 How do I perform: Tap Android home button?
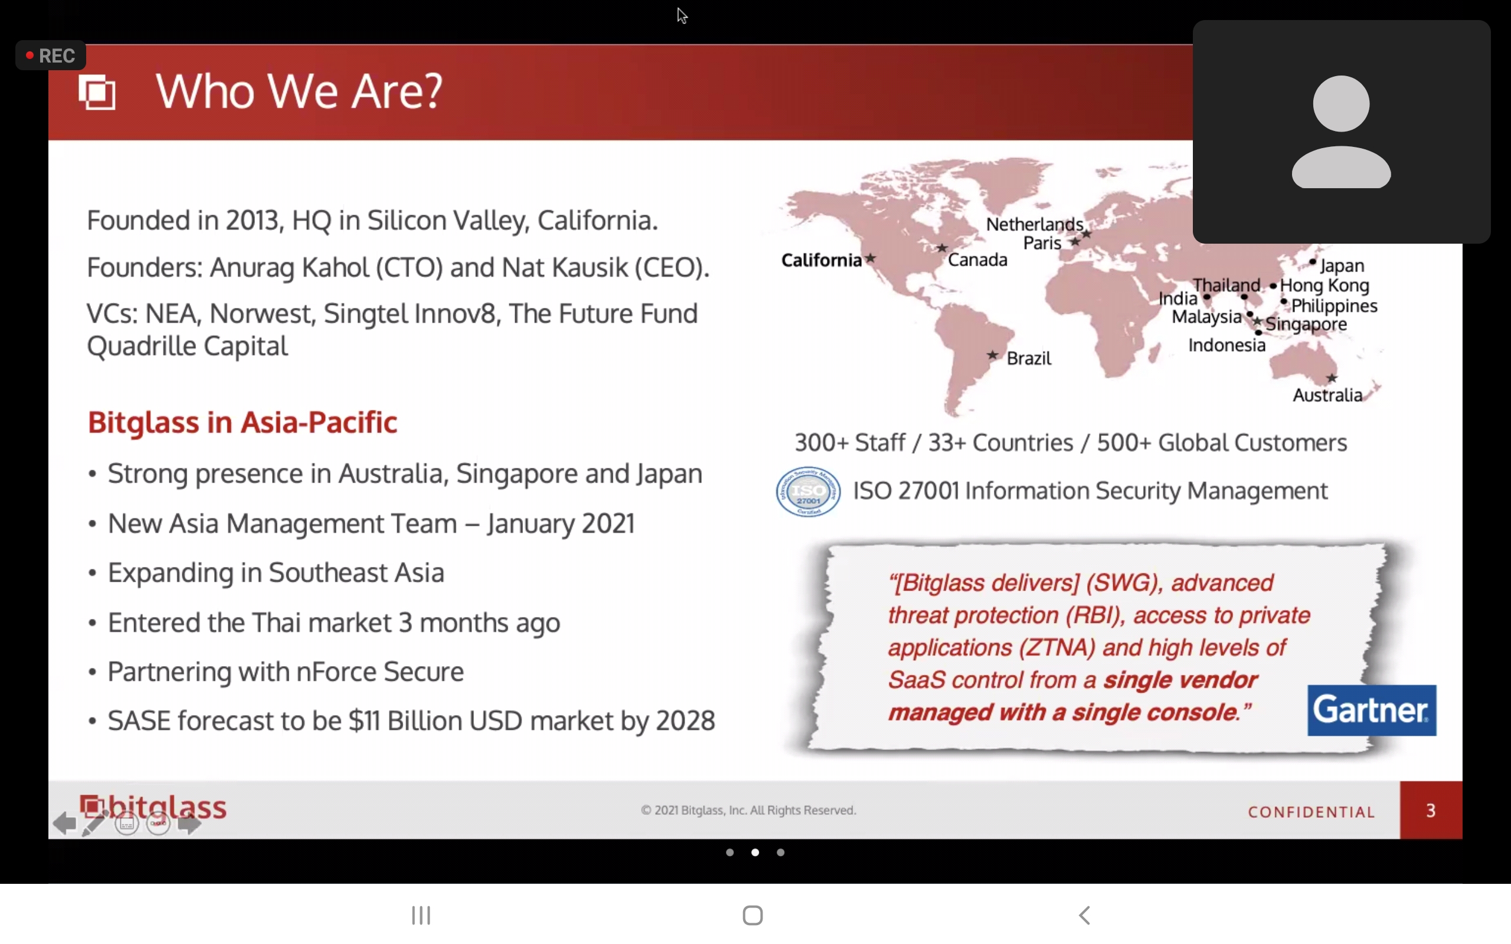coord(753,915)
